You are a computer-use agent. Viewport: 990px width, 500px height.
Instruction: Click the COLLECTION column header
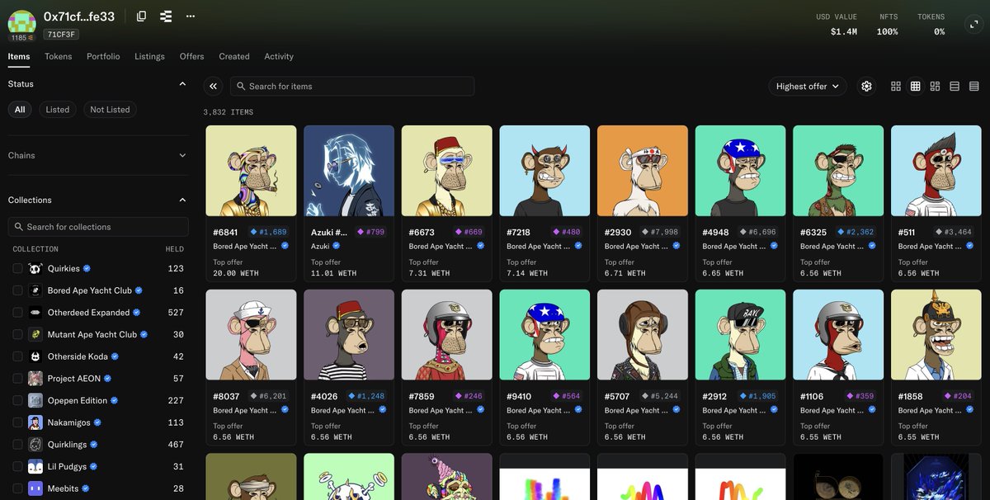pyautogui.click(x=35, y=248)
